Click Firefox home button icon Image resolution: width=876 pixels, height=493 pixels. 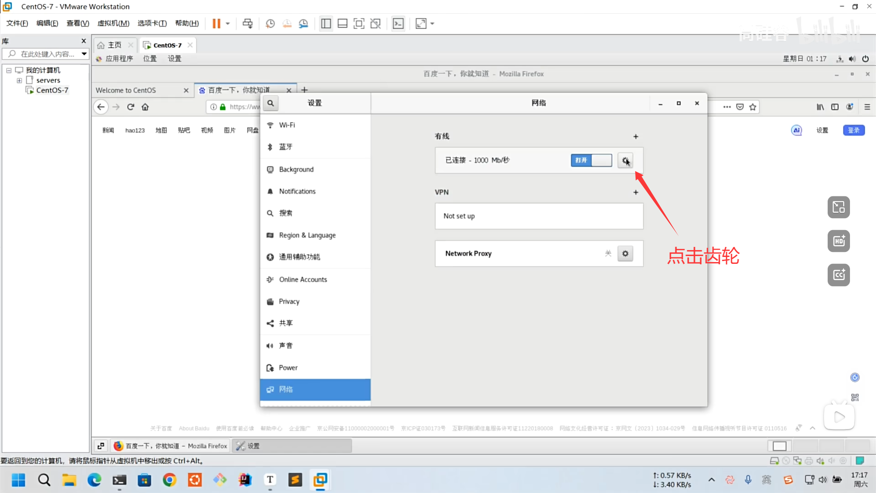click(x=145, y=107)
